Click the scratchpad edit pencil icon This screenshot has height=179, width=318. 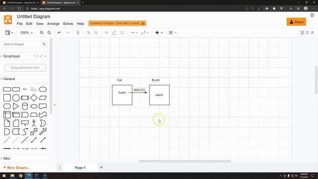tap(41, 56)
